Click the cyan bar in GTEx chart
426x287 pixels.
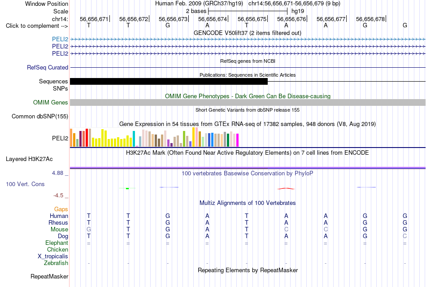[134, 139]
